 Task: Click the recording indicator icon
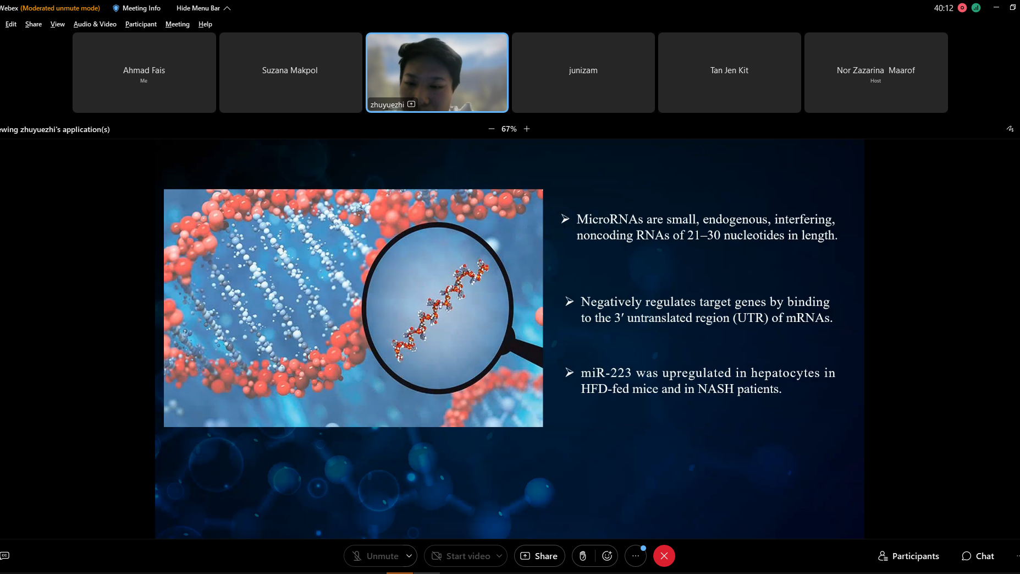[x=962, y=8]
